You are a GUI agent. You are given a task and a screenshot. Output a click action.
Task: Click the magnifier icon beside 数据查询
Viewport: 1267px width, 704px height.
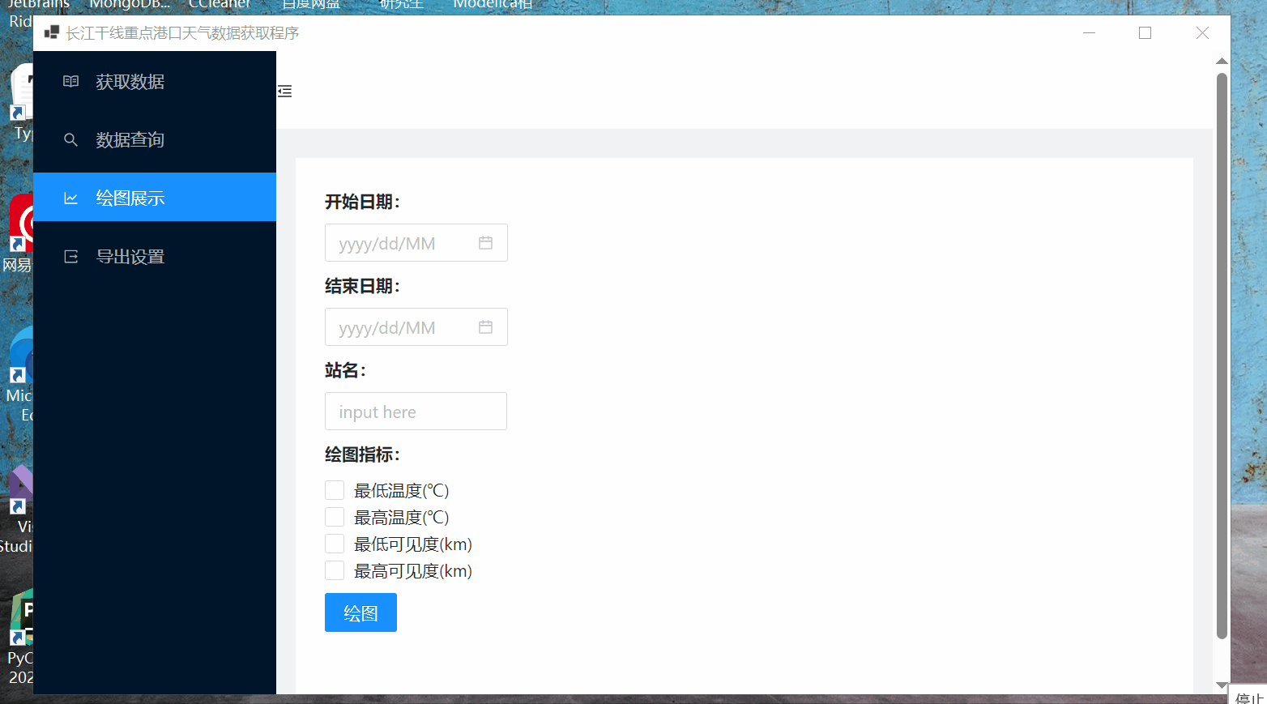(x=70, y=139)
